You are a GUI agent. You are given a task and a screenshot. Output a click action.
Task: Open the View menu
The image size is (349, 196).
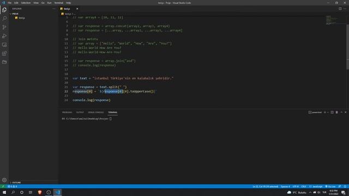[x=36, y=3]
